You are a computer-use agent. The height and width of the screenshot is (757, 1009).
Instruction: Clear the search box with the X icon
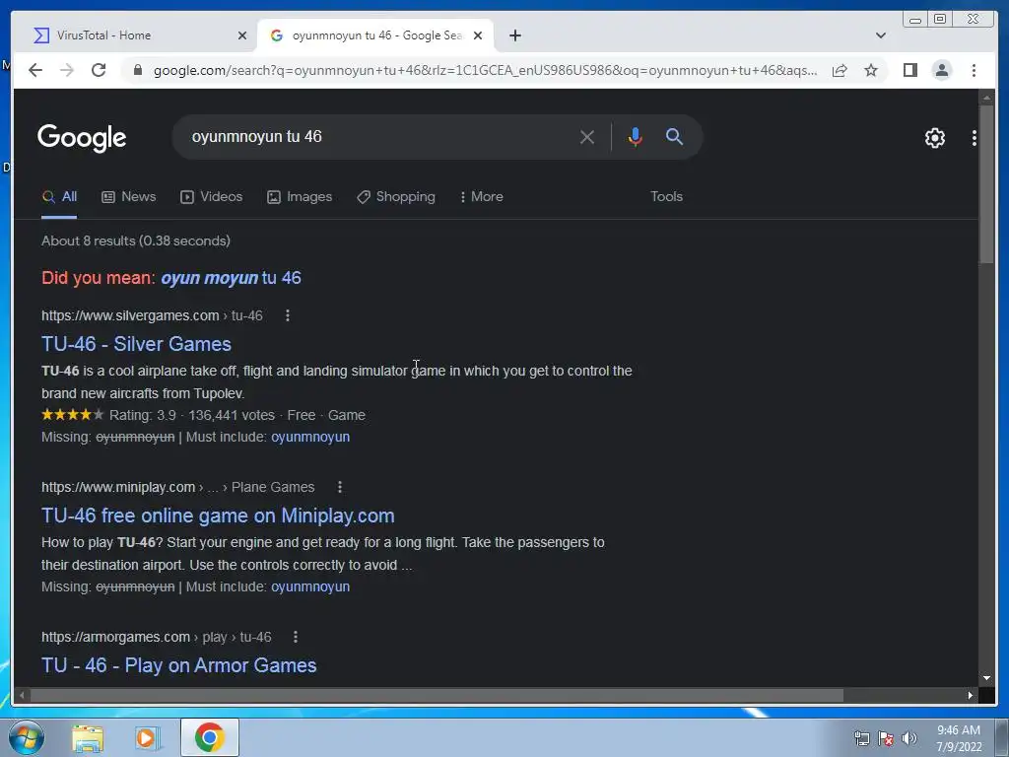pyautogui.click(x=587, y=136)
